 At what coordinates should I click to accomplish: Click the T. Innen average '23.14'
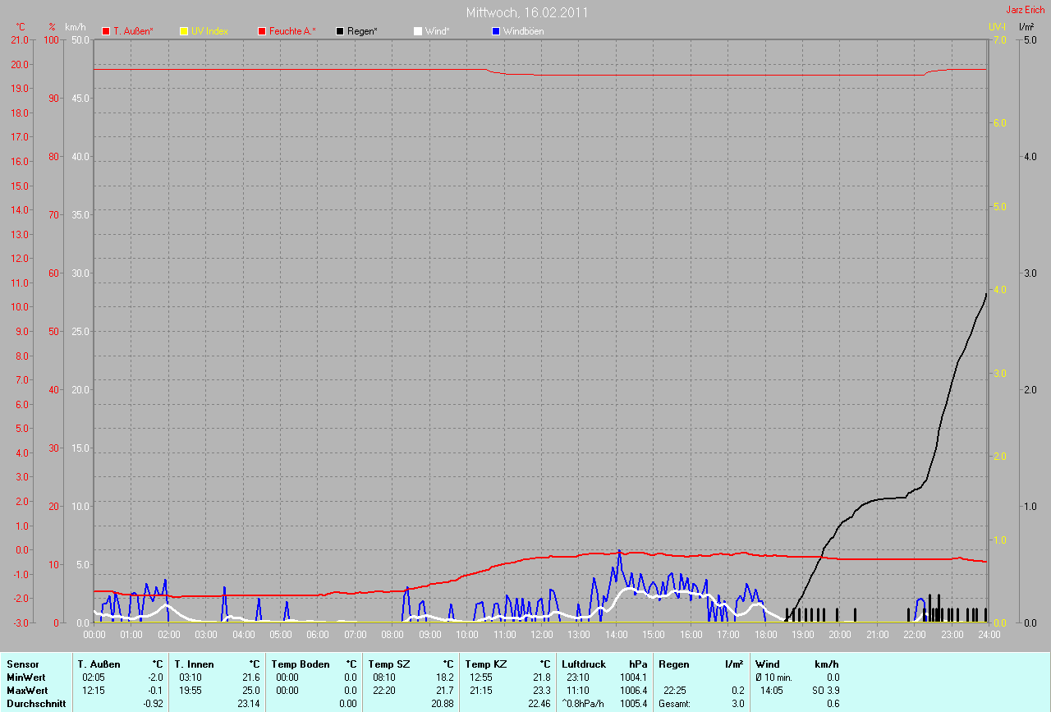[249, 704]
